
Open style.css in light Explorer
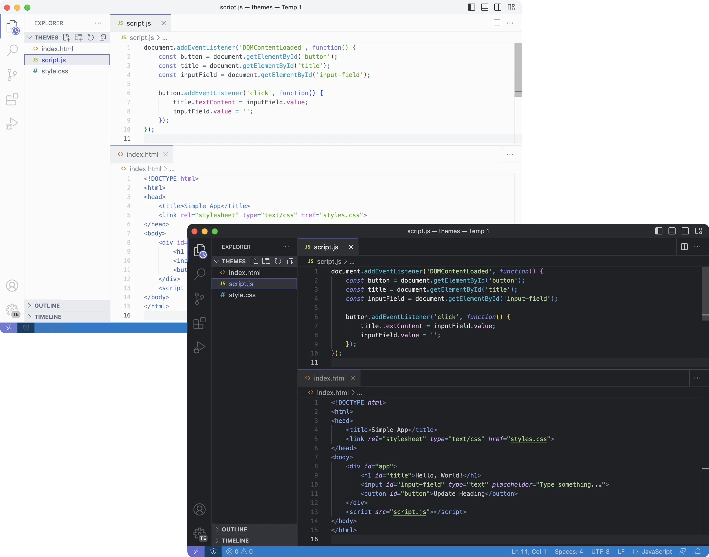(x=55, y=71)
